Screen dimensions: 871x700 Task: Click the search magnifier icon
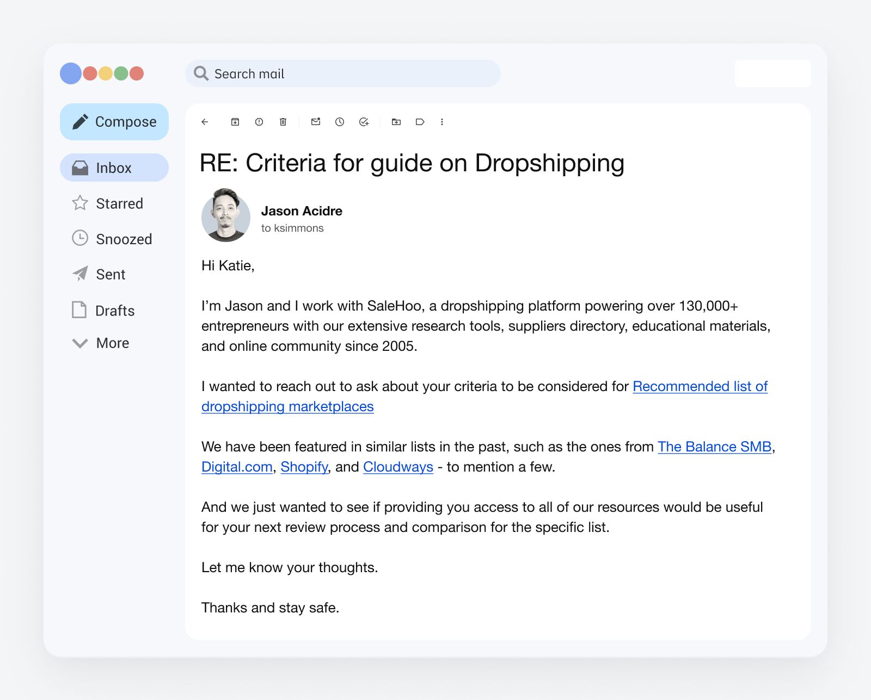point(201,73)
